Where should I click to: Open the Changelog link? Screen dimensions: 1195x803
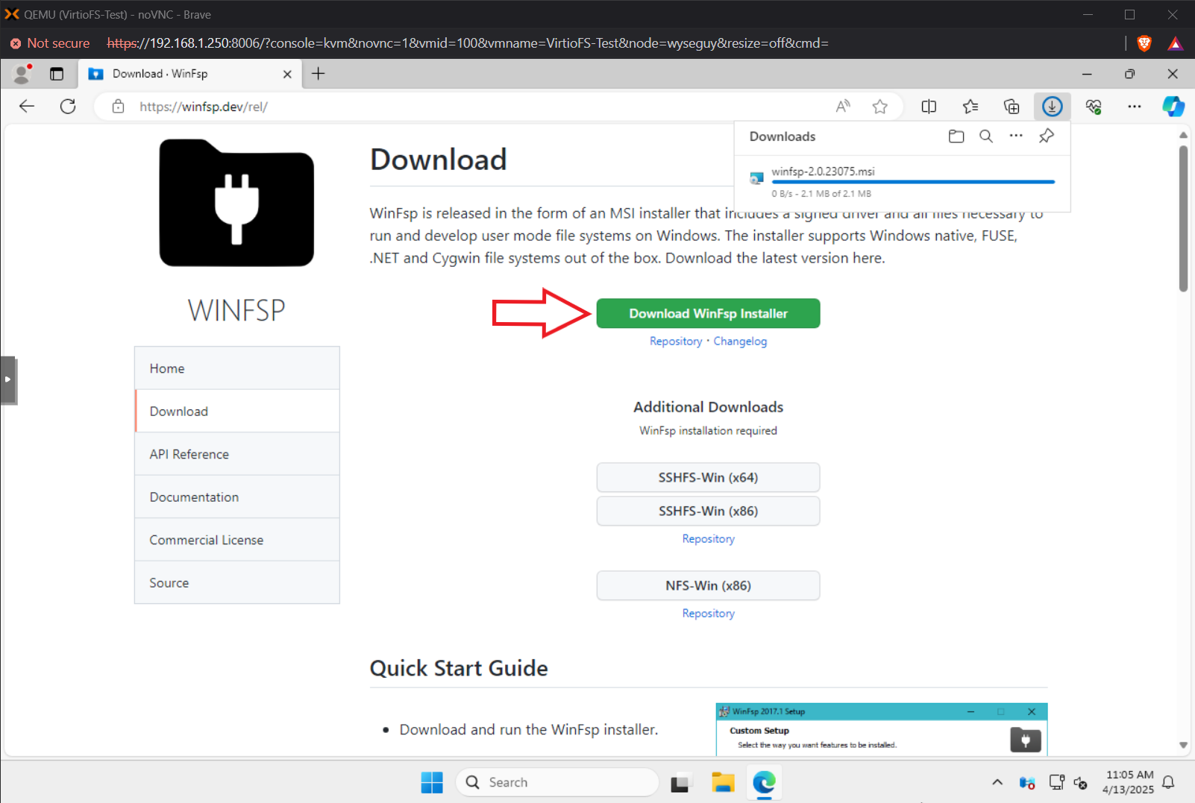(740, 341)
